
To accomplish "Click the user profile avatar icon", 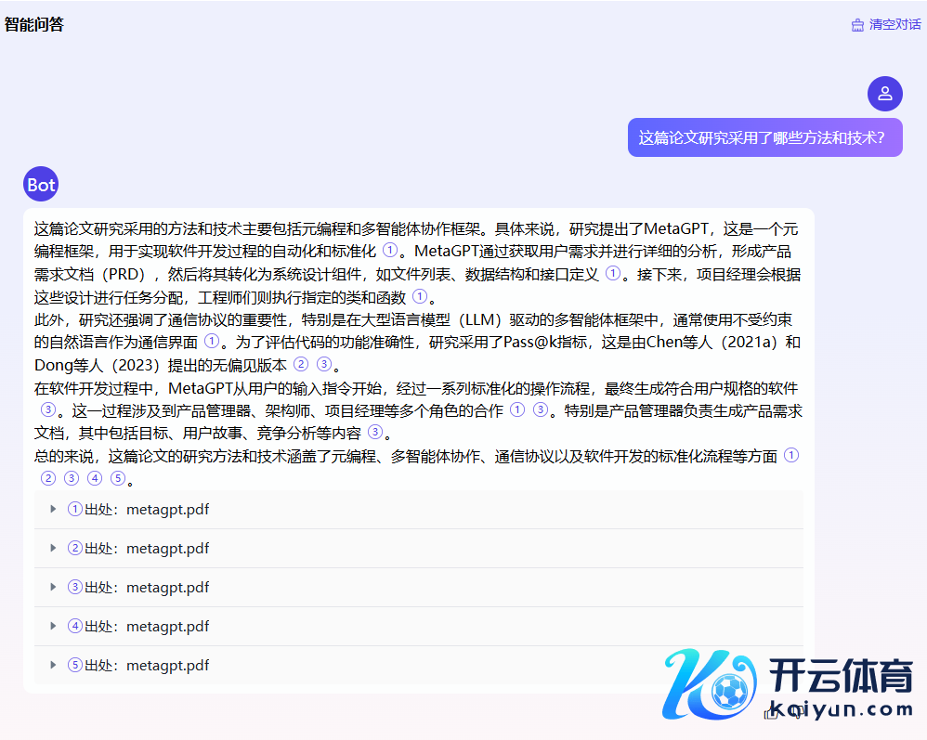I will (x=884, y=94).
